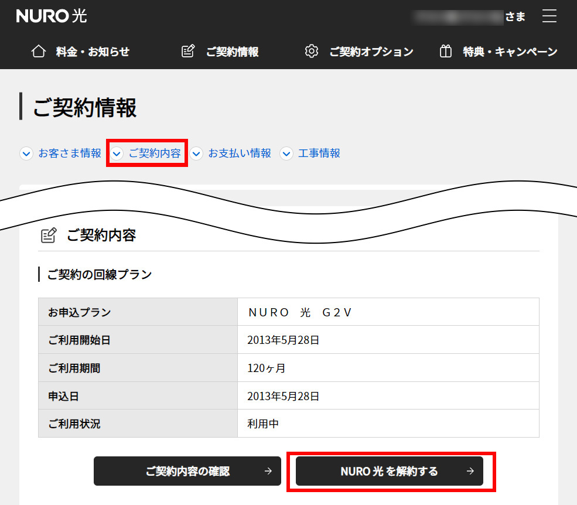Click the ＮＵＲＯ 光 Ｇ２Ｖ plan value
This screenshot has width=577, height=505.
coord(301,312)
